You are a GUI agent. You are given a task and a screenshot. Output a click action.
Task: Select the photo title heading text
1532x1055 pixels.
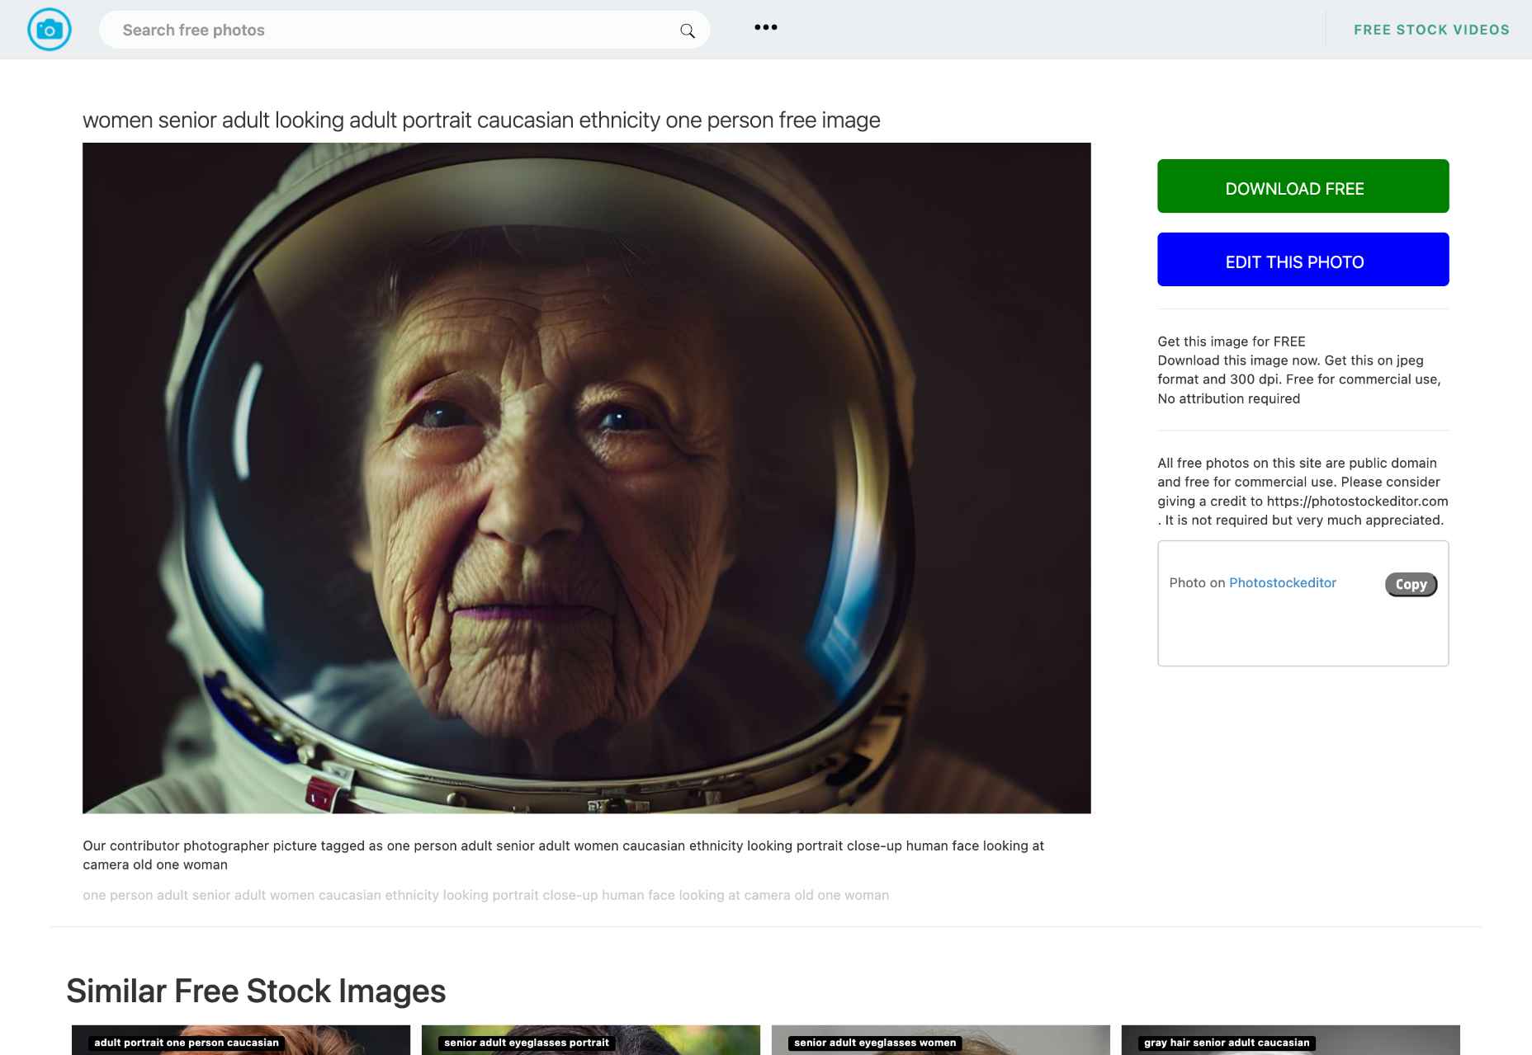[481, 120]
